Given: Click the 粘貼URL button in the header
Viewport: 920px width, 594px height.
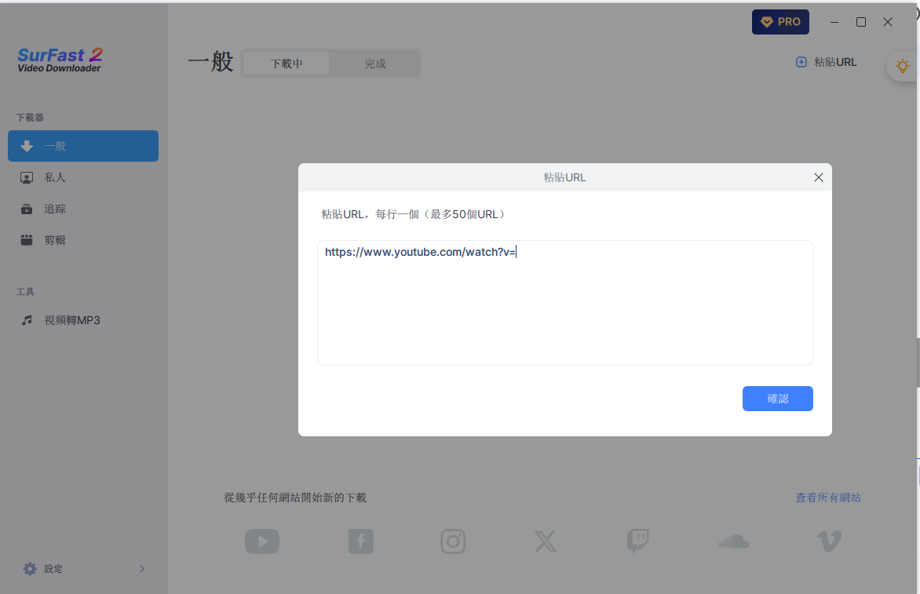Looking at the screenshot, I should click(826, 62).
